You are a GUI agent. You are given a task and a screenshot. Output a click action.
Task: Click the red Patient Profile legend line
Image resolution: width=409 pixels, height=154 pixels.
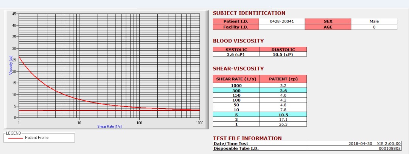[16, 138]
